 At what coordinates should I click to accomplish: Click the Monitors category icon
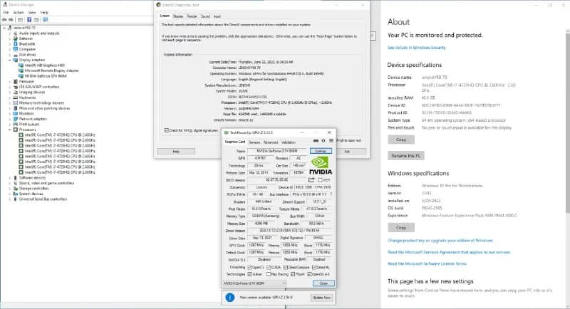[x=15, y=114]
